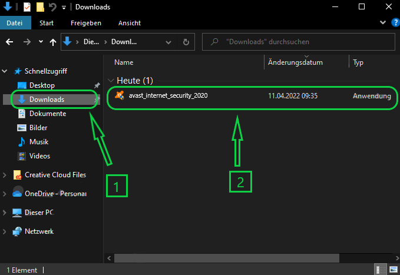This screenshot has width=400, height=275.
Task: Click the Properties icon in the title bar
Action: 27,7
